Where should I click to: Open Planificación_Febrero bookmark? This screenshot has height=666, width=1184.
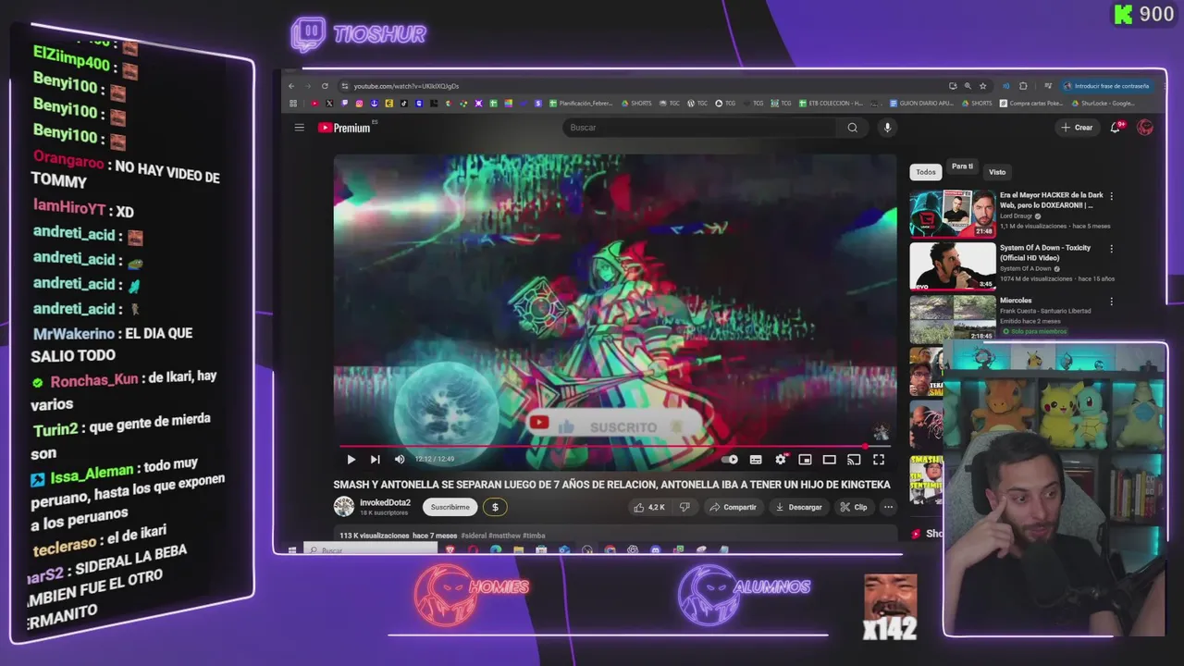click(x=583, y=104)
